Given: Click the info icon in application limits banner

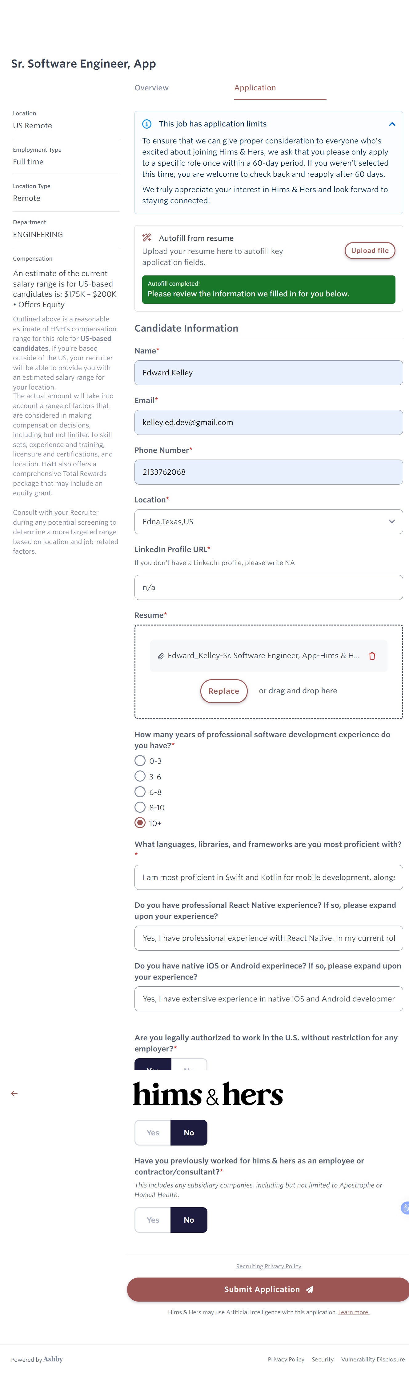Looking at the screenshot, I should click(x=146, y=124).
